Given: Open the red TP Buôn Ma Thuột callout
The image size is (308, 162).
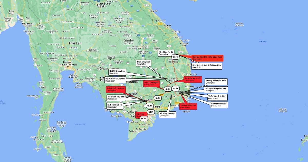Looking at the screenshot, I should (193, 79).
